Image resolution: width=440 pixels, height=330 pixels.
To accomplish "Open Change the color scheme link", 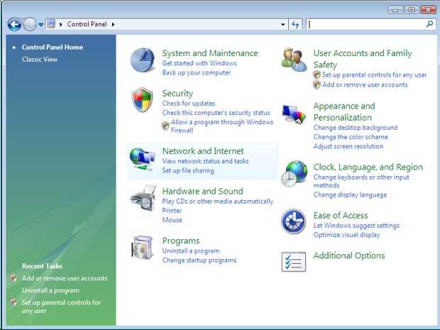I will [x=351, y=137].
